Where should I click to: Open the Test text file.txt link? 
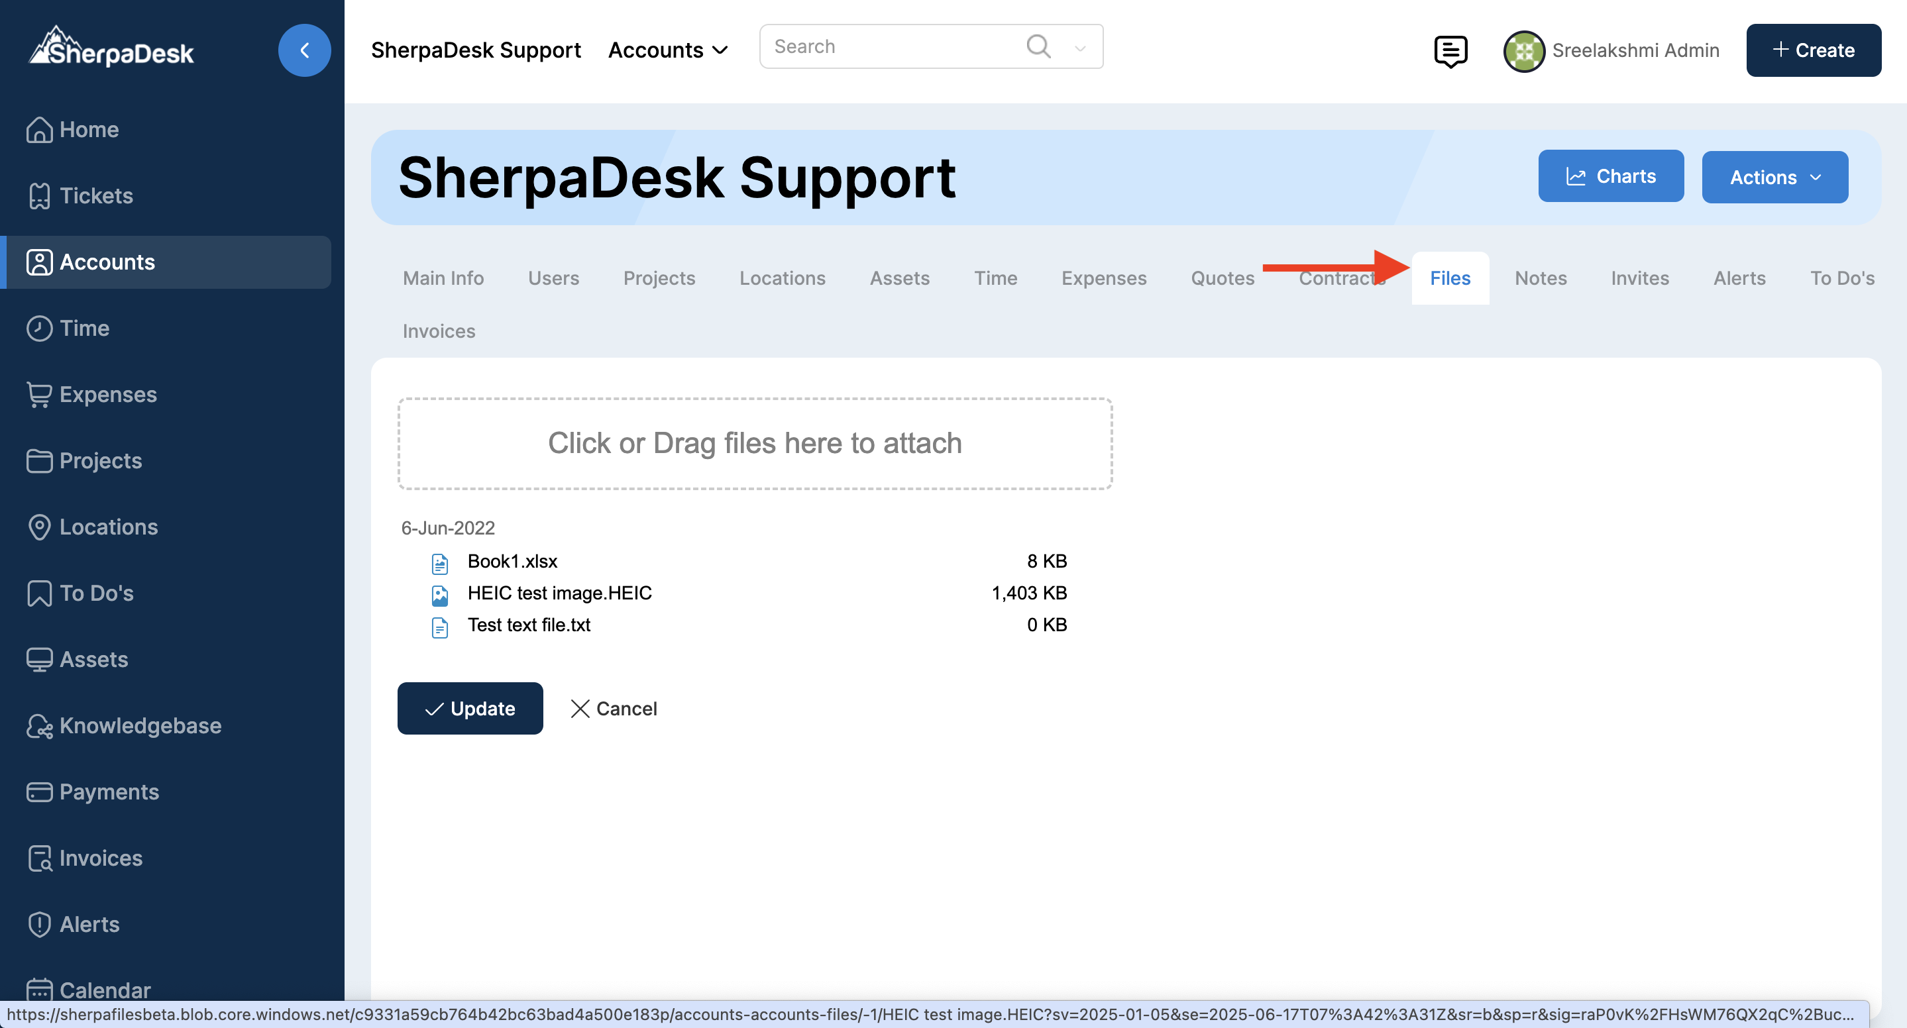529,625
